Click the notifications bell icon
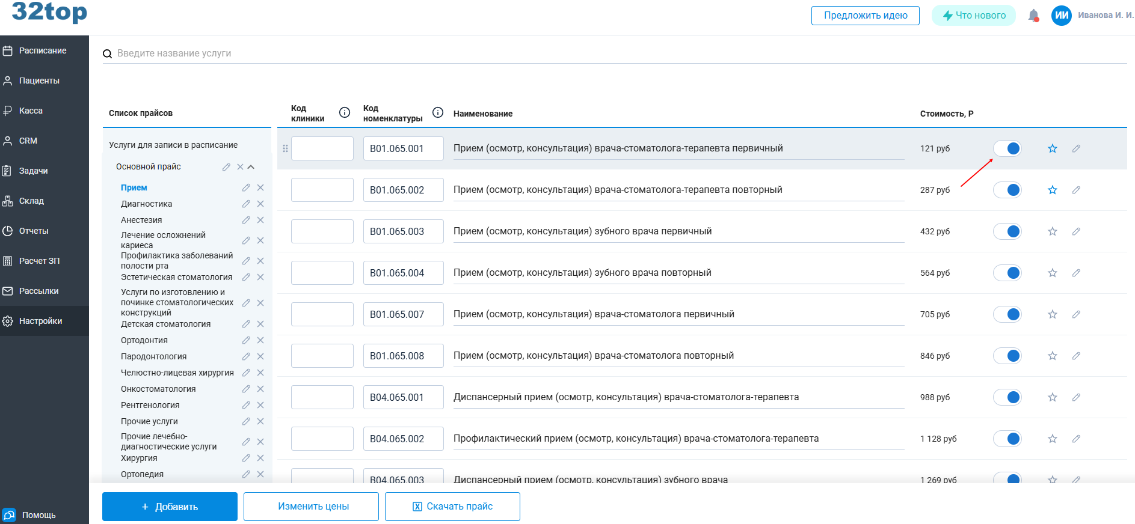The height and width of the screenshot is (524, 1135). (x=1033, y=16)
